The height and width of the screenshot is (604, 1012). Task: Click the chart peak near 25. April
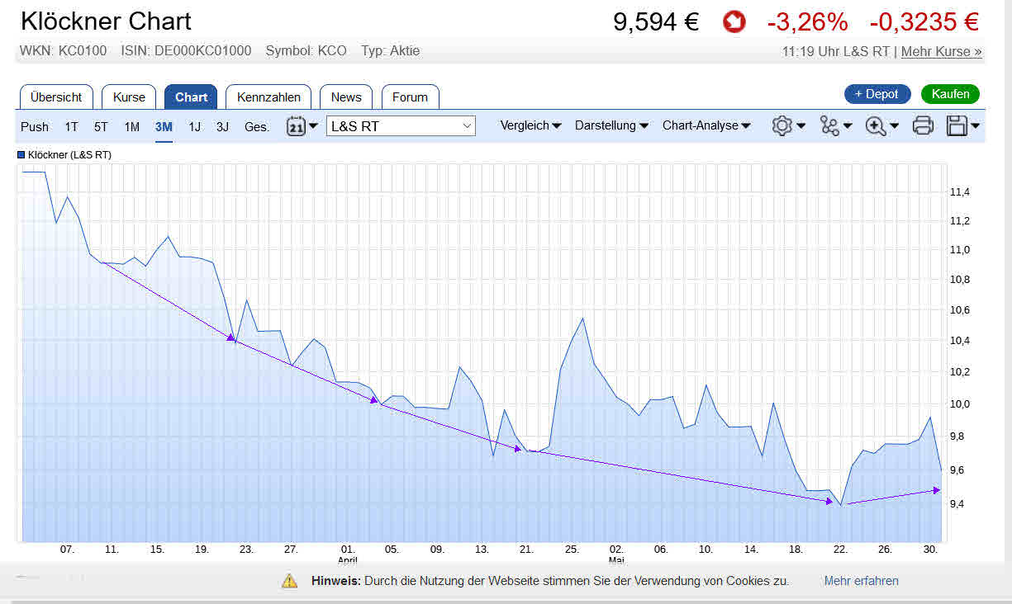pos(583,319)
